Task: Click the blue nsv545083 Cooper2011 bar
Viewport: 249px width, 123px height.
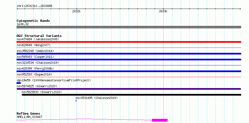Action: coord(129,60)
